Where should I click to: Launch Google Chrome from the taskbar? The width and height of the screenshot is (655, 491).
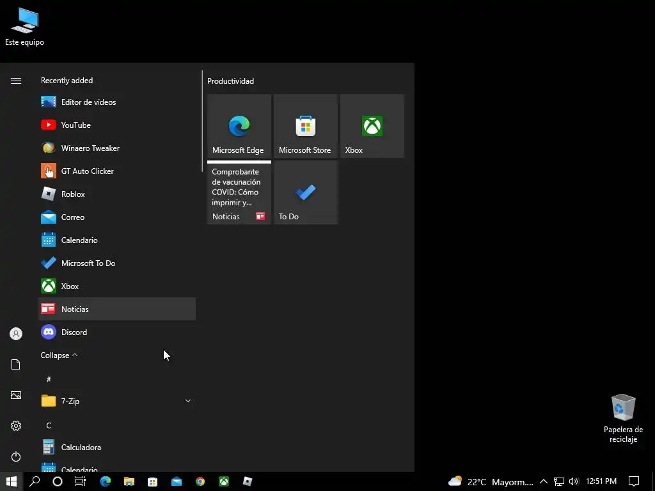tap(200, 481)
